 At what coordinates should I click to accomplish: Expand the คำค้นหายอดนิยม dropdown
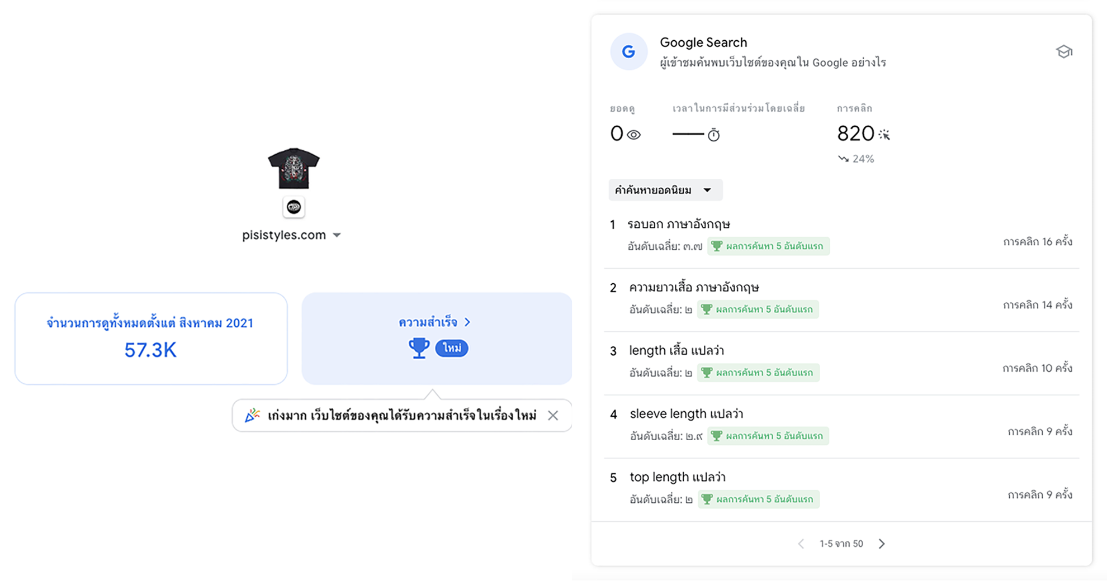[665, 191]
